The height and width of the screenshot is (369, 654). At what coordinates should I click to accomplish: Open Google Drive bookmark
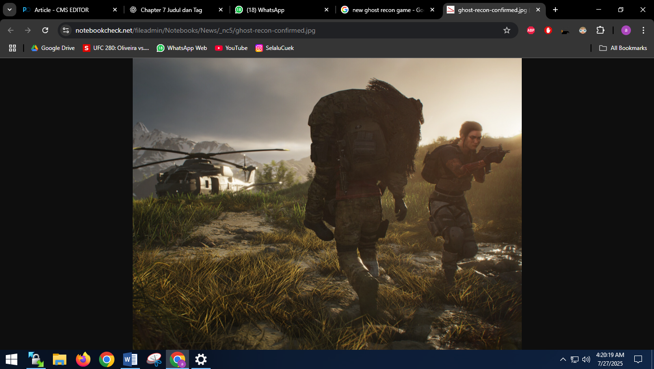click(53, 48)
